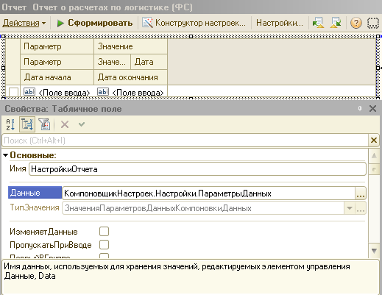Open the ТипЗначения dropdown arrow
The height and width of the screenshot is (295, 382).
click(350, 208)
